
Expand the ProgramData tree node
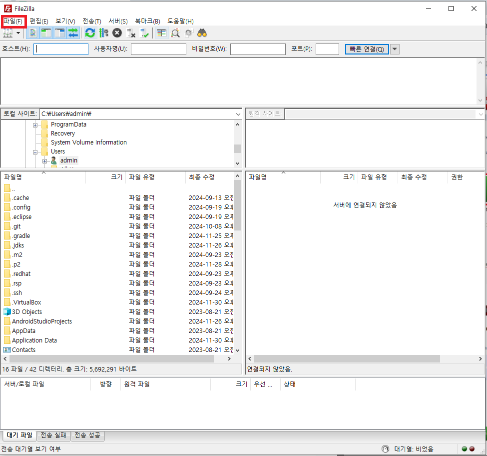pyautogui.click(x=35, y=125)
